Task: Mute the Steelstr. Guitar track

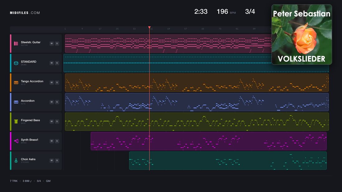Action: tap(52, 43)
